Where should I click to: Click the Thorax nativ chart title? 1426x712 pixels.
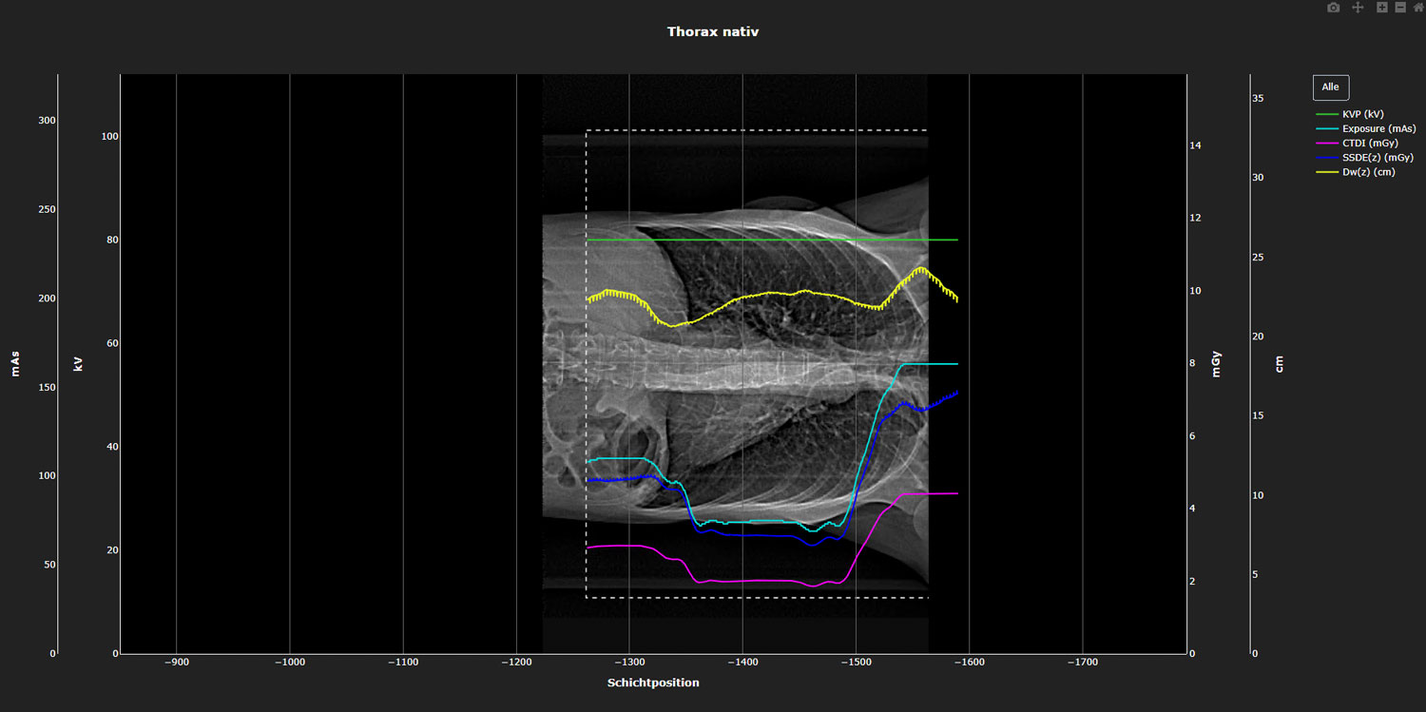click(x=713, y=31)
